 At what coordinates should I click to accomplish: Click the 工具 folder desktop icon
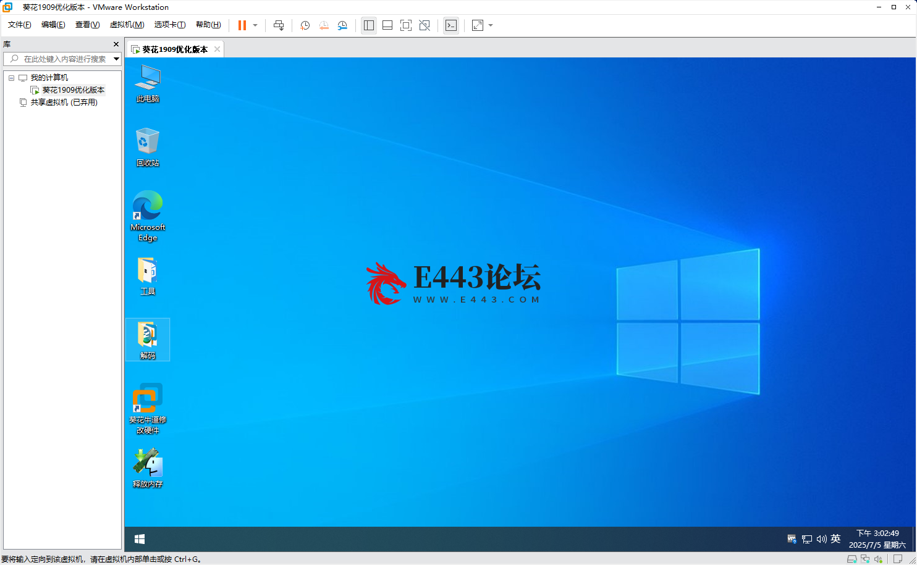coord(148,276)
